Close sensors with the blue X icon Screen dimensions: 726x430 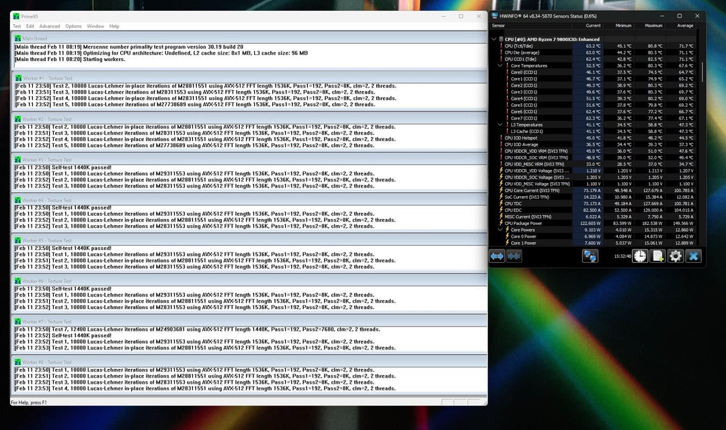pos(693,256)
